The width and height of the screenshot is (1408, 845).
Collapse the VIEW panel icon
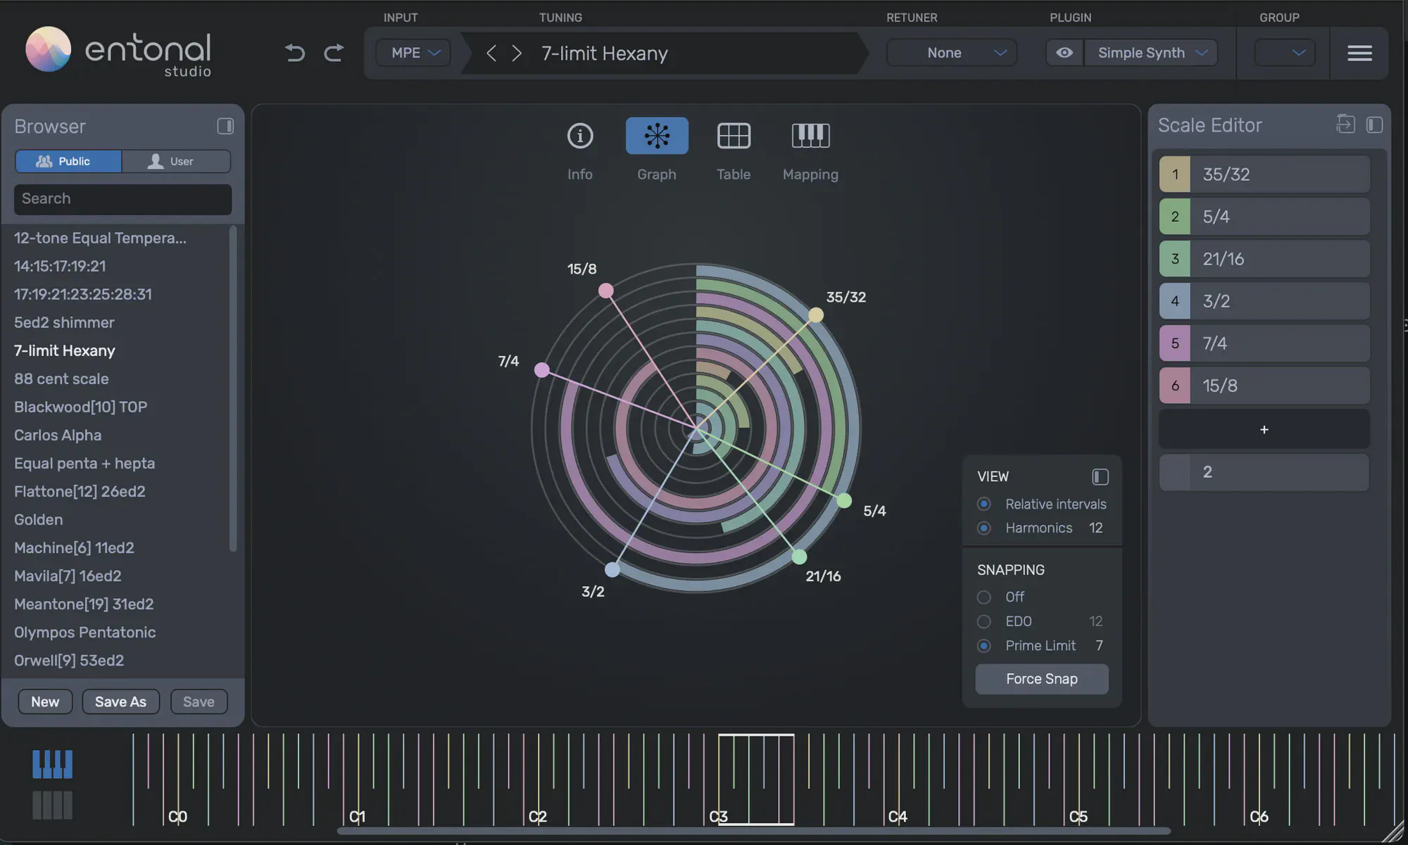(x=1100, y=477)
